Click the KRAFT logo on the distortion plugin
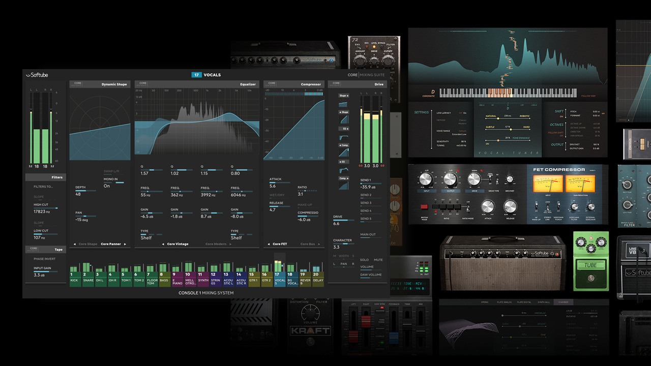Image resolution: width=651 pixels, height=366 pixels. (310, 330)
